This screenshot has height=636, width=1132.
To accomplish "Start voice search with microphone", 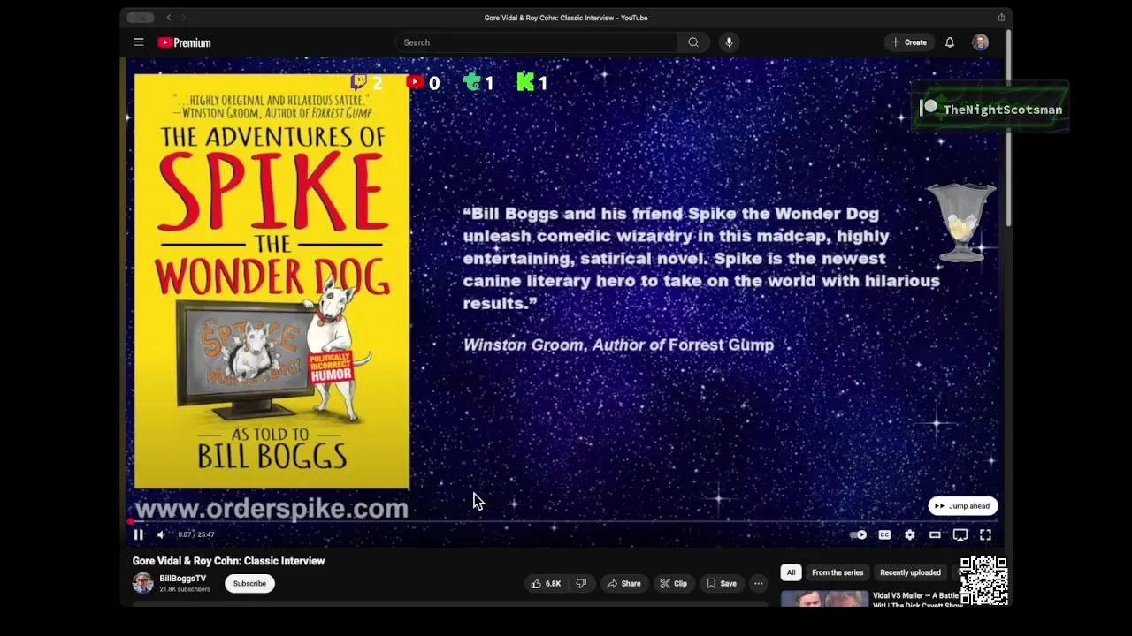I will (x=729, y=42).
